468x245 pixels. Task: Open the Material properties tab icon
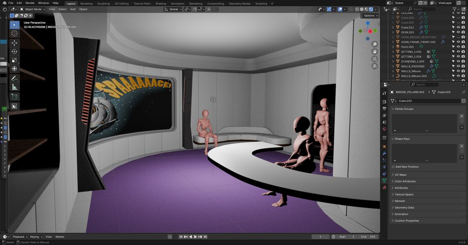[384, 188]
